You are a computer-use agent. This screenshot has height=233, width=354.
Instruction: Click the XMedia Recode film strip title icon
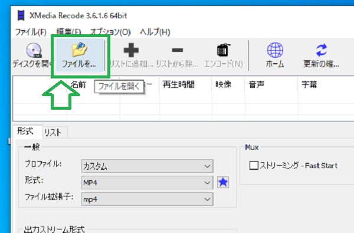tap(21, 15)
